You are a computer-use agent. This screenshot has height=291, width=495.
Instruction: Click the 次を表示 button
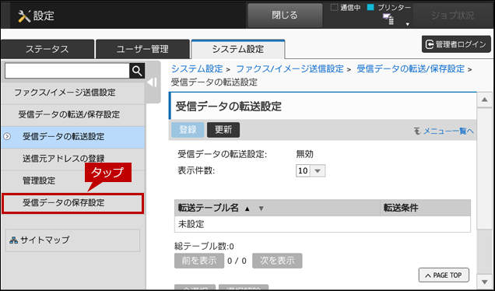[x=277, y=261]
